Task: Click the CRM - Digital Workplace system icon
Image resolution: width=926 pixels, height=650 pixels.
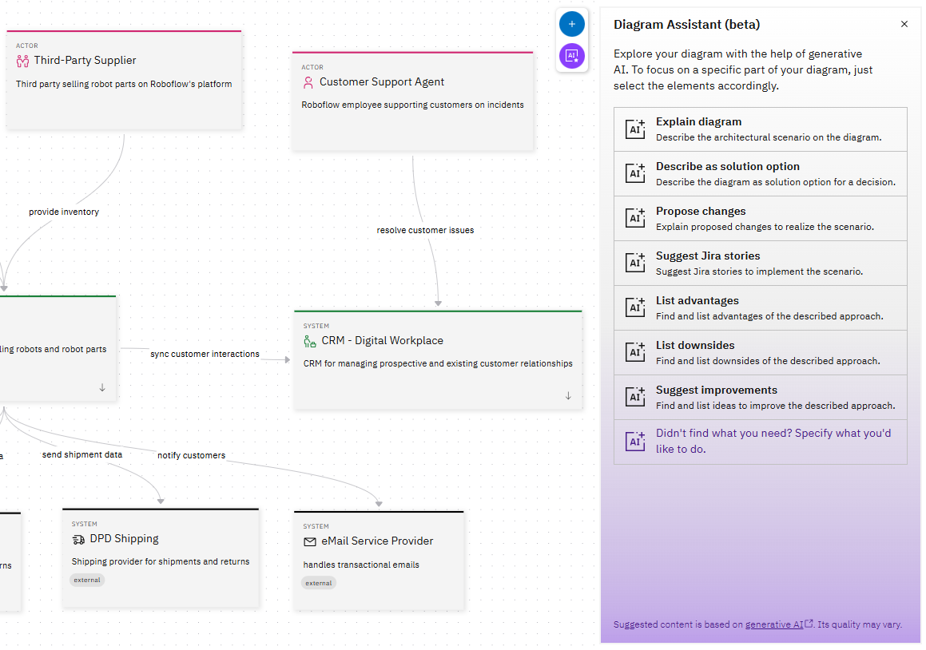Action: pyautogui.click(x=310, y=341)
